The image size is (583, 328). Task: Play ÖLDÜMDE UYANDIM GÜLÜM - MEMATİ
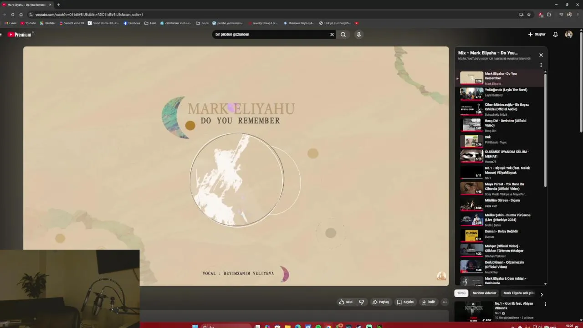coord(500,156)
